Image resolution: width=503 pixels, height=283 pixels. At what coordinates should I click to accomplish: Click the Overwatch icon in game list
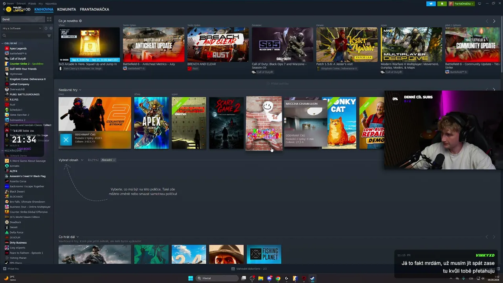7,89
